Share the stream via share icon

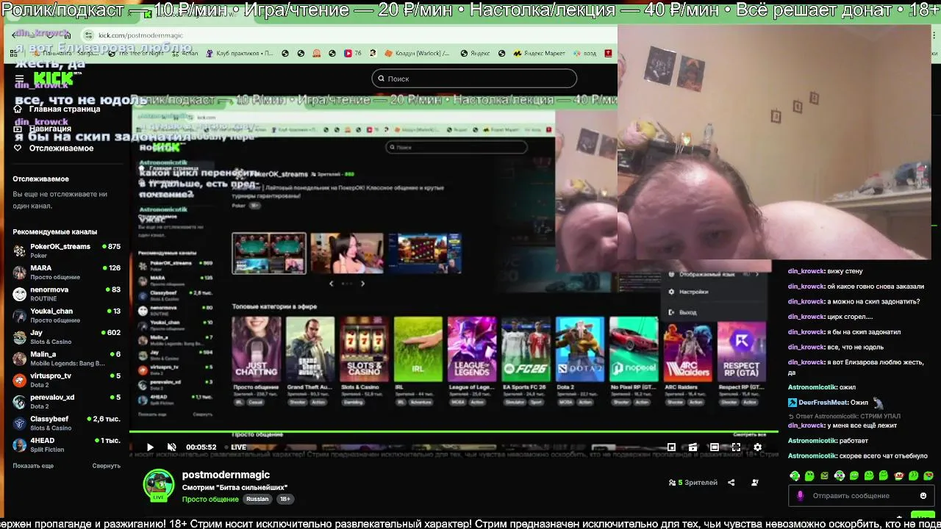(x=731, y=483)
